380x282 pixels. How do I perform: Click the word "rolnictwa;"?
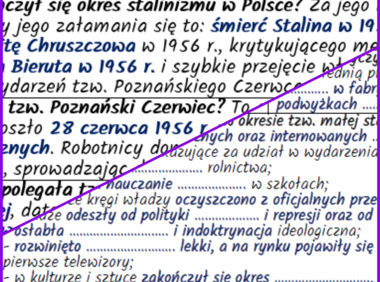click(239, 168)
